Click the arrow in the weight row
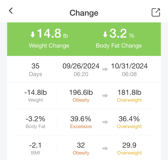 105,96
